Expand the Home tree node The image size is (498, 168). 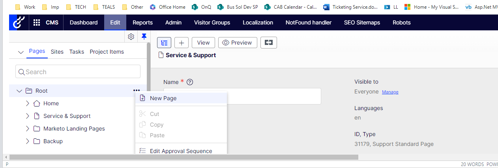(28, 103)
